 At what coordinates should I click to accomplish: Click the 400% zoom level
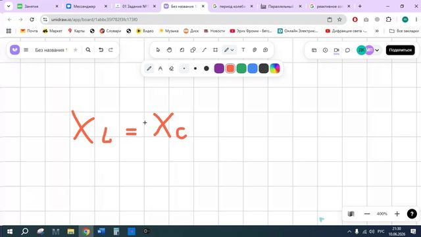[x=382, y=214]
